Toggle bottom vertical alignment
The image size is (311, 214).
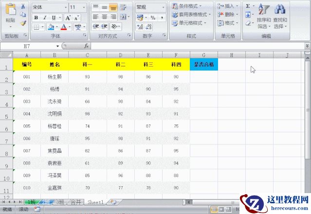(x=113, y=7)
